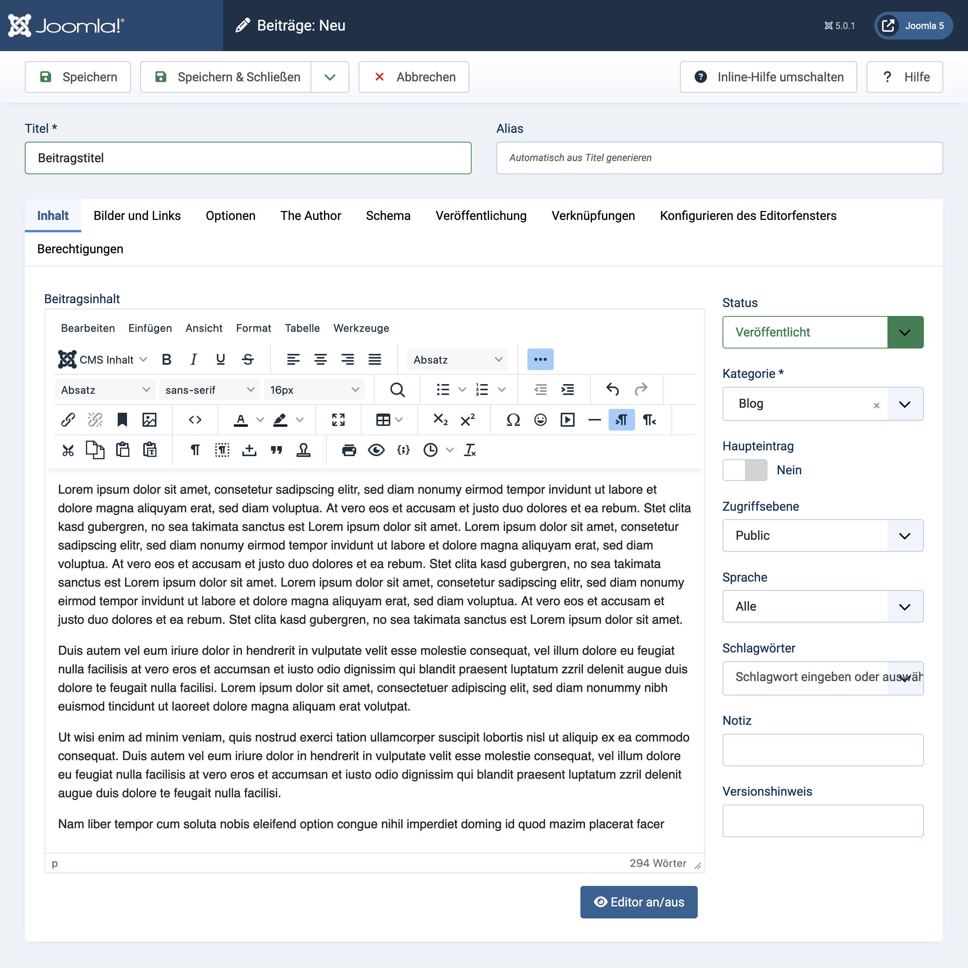Toggle show blocks view
968x968 pixels.
pos(222,450)
